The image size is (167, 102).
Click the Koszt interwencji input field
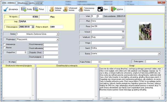(x=51, y=45)
